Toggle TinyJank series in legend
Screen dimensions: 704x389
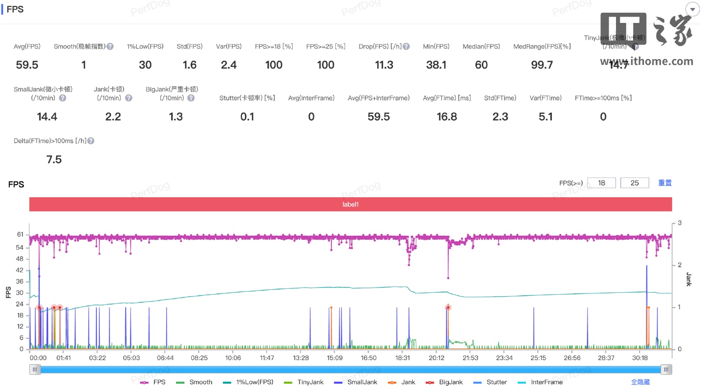coord(303,382)
